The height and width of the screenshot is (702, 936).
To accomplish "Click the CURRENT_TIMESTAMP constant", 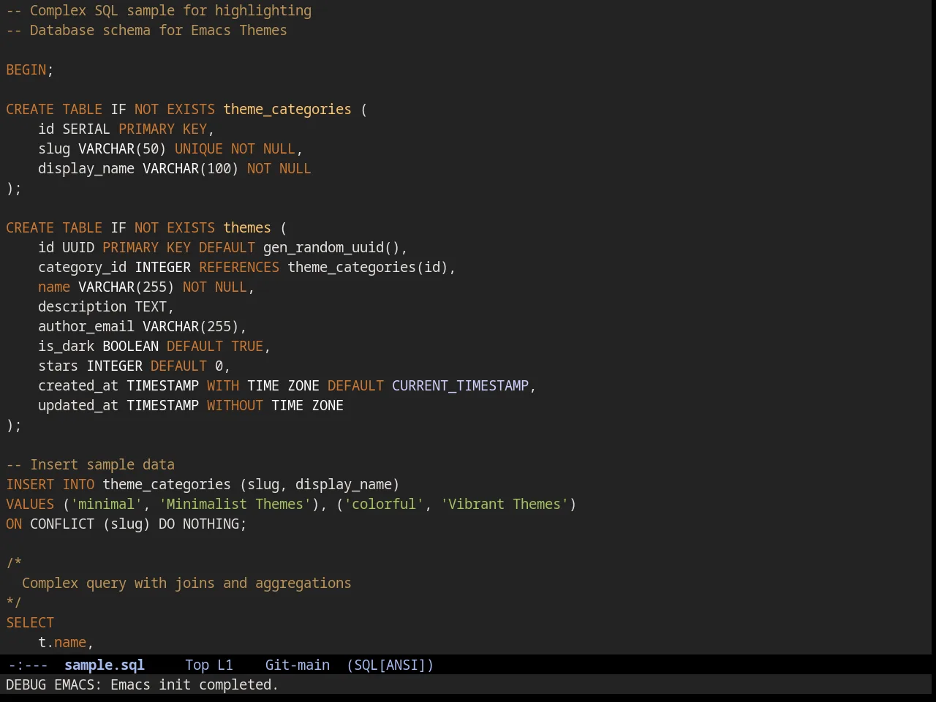I will [x=461, y=385].
